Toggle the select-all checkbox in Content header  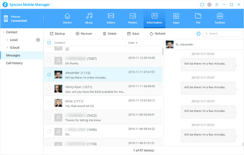(x=49, y=43)
